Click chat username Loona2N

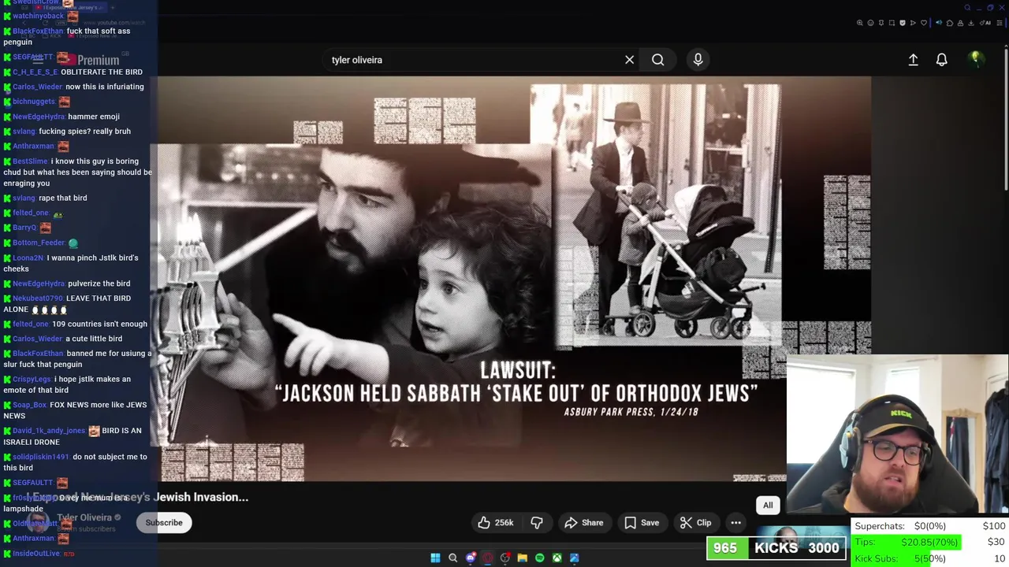pyautogui.click(x=28, y=258)
